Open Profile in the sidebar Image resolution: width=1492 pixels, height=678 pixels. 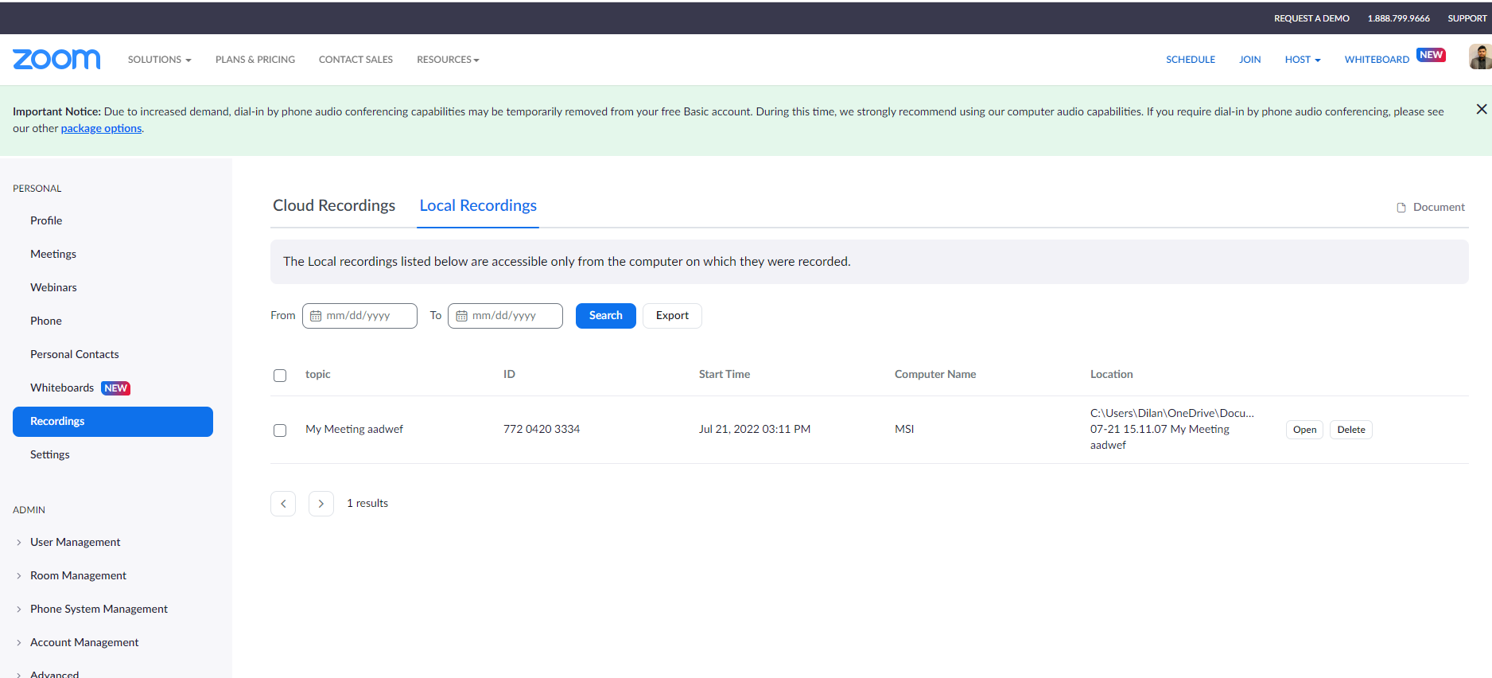[x=46, y=220]
